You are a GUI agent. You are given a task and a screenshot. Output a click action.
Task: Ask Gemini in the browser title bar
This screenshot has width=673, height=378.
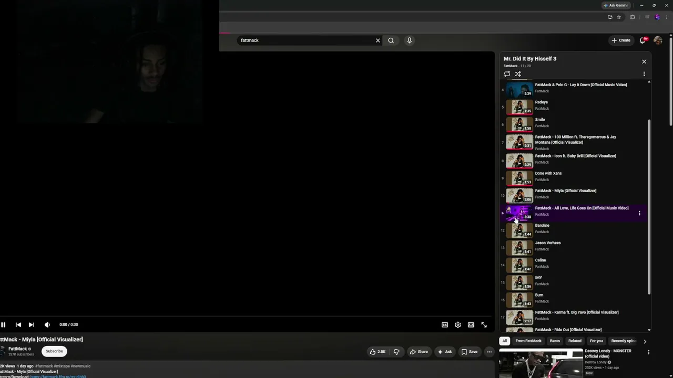tap(616, 5)
